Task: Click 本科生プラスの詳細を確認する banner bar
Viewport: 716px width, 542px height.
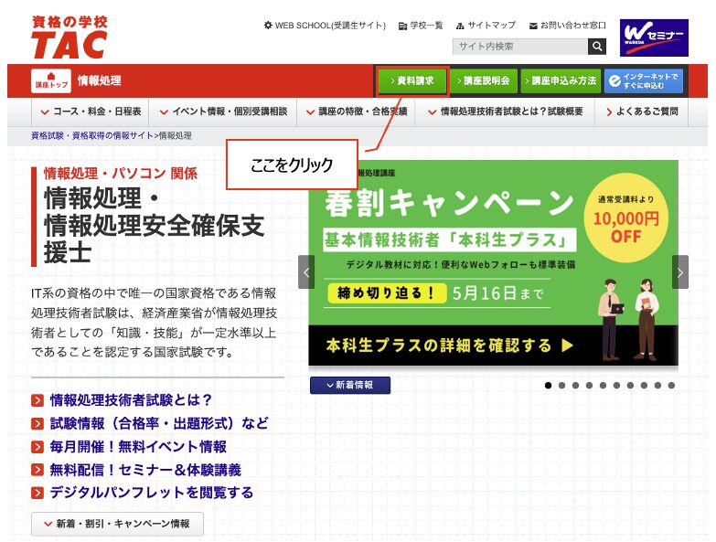Action: (x=493, y=345)
